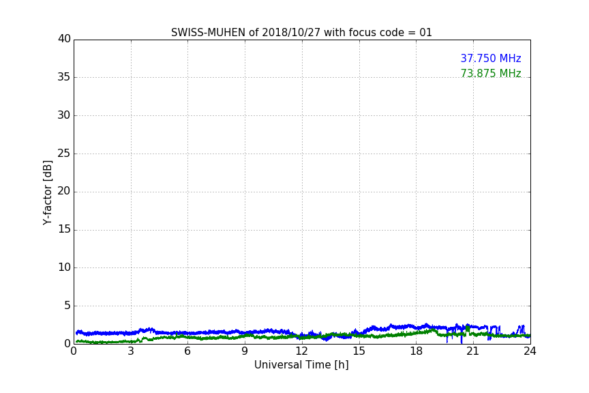Click x-axis tick label 6
Viewport: 589px width, 393px height.
pos(188,351)
